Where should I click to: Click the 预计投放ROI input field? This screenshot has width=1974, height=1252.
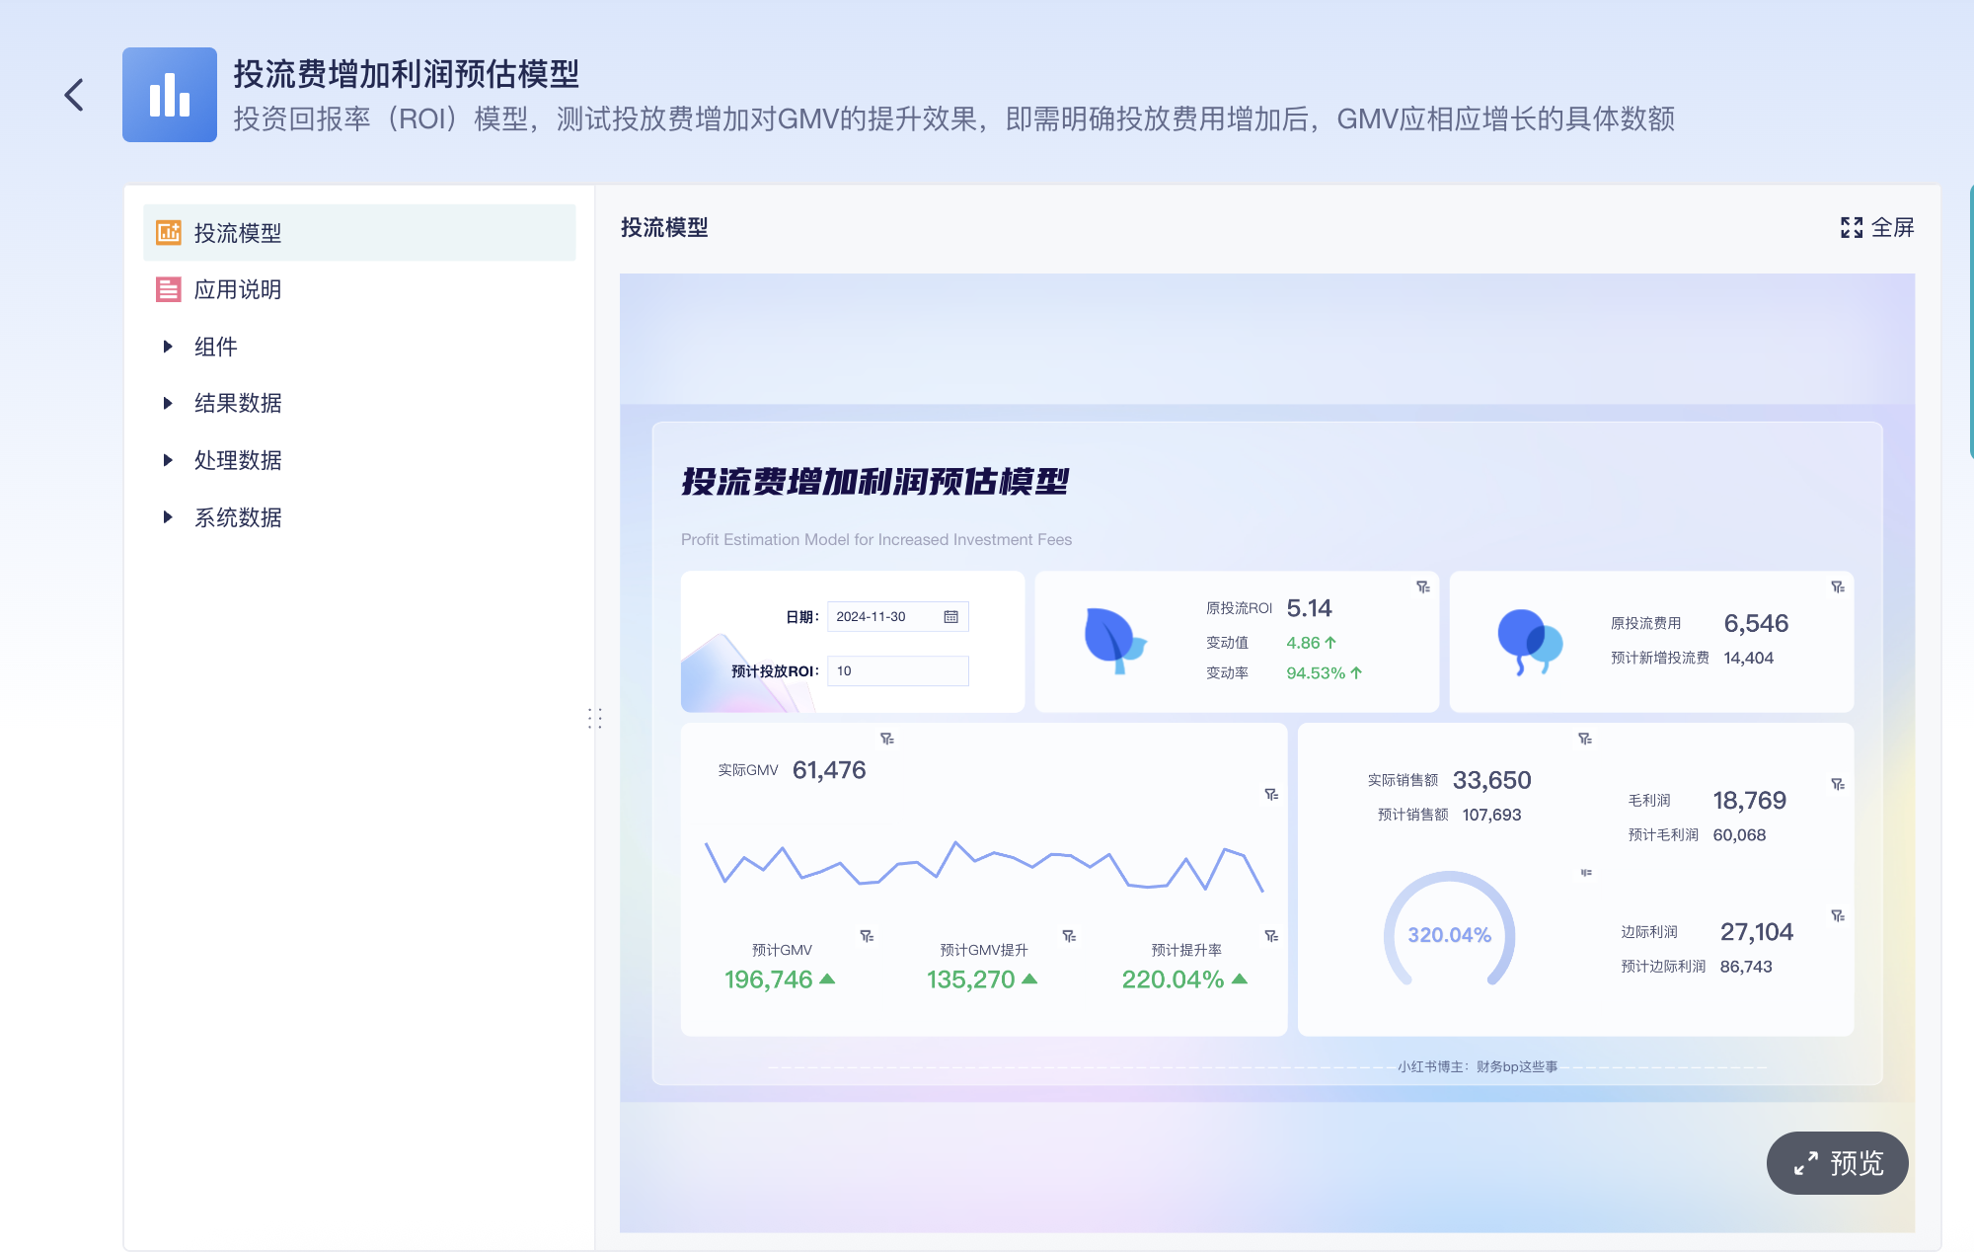896,670
